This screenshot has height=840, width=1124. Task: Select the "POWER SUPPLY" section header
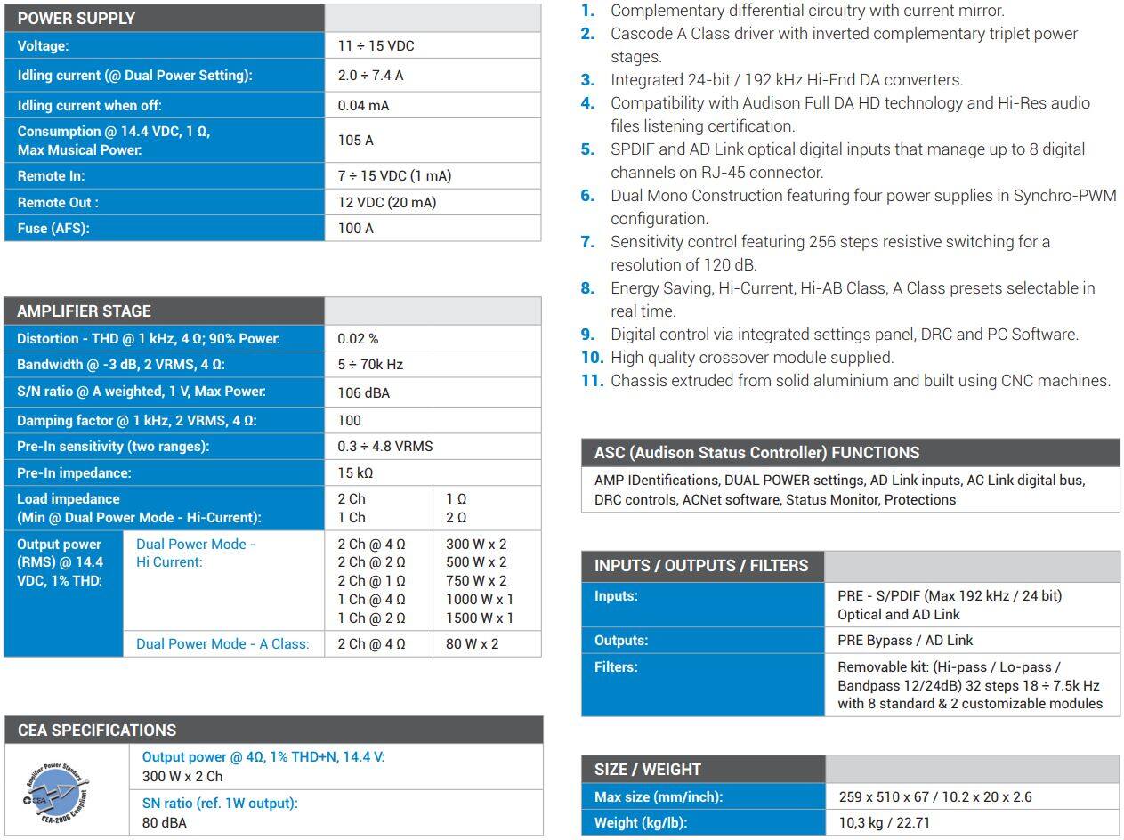click(x=77, y=18)
